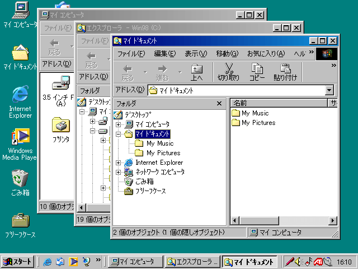
Task: Click the file list horizontal scrollbar thumb
Action: point(258,221)
